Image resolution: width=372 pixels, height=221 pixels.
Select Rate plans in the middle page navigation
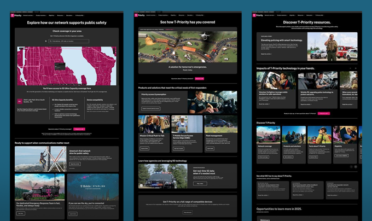pos(190,15)
